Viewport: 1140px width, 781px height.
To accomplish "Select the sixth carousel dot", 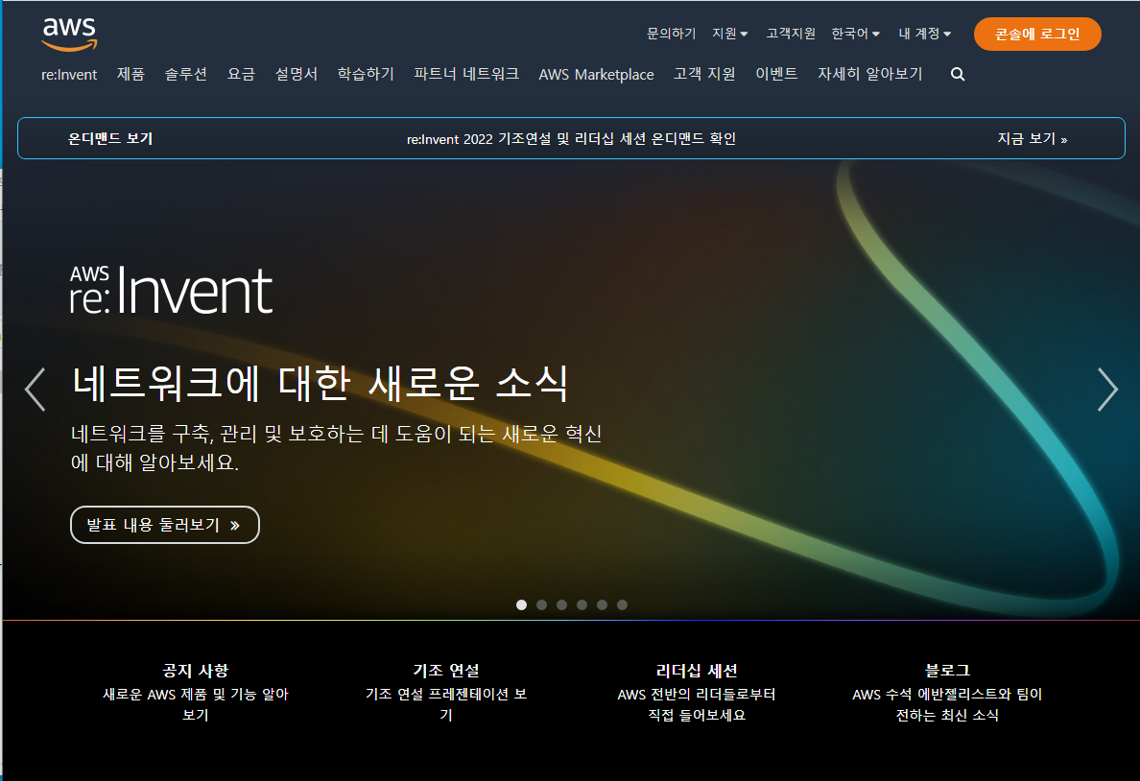I will [x=623, y=605].
